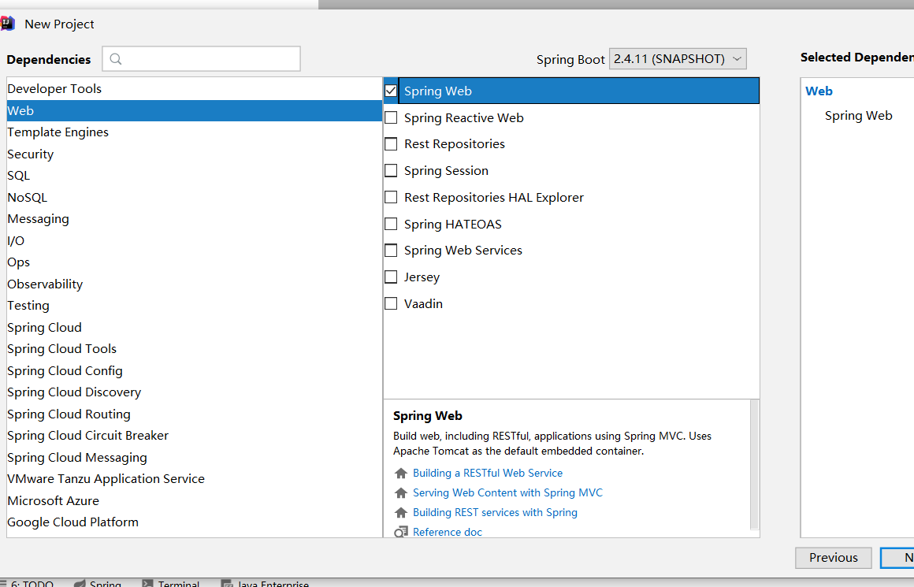Screen dimensions: 914x587
Task: Click the Web group in Selected Dependencies
Action: [819, 91]
